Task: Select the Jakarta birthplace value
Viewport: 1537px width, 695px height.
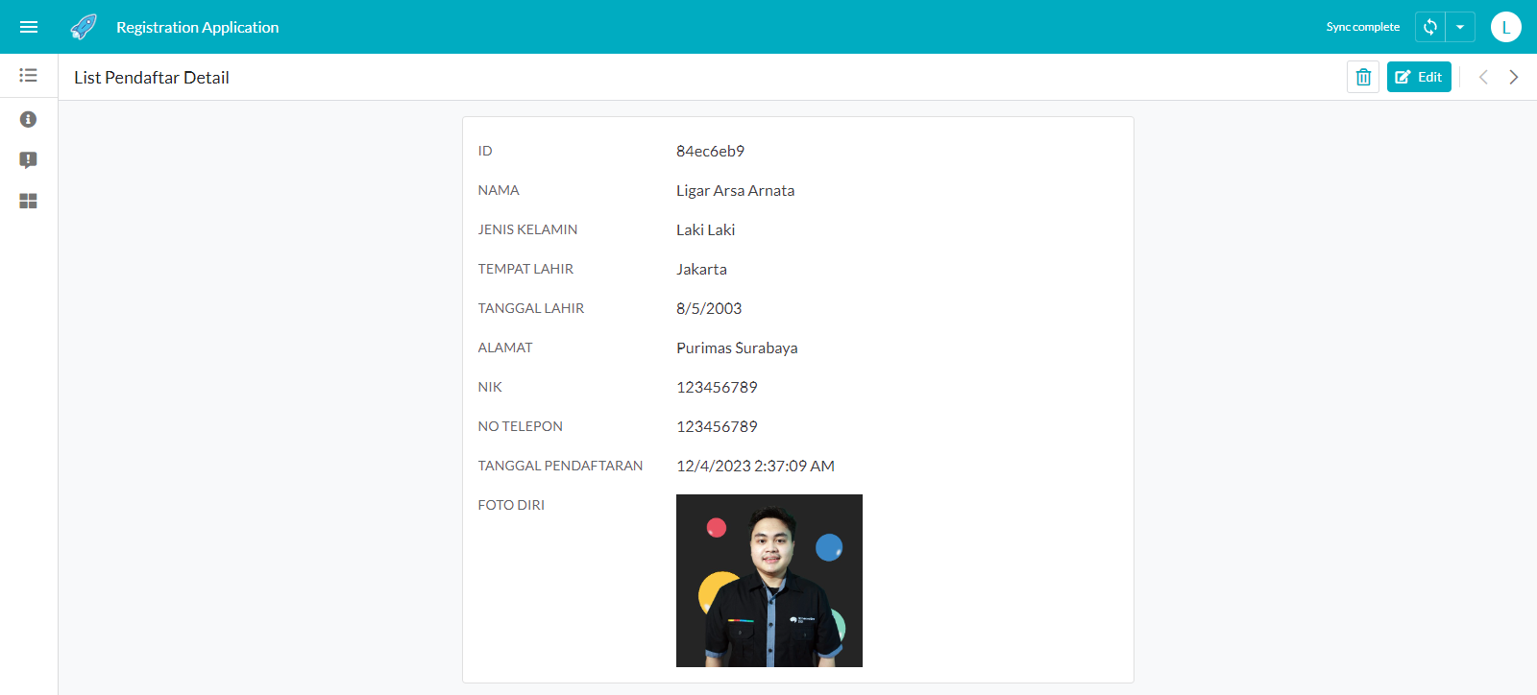Action: 701,269
